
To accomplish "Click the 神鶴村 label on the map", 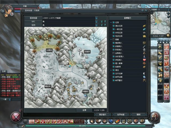I will [x=85, y=92].
